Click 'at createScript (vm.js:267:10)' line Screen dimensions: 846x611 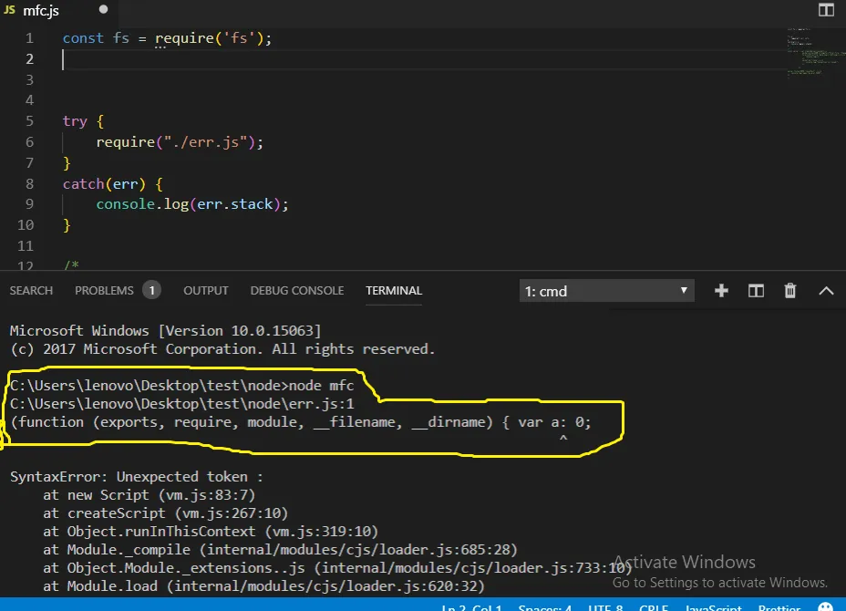pyautogui.click(x=166, y=513)
